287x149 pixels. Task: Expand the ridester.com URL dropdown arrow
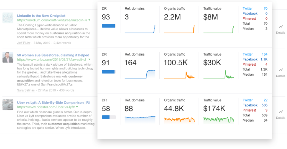point(77,107)
